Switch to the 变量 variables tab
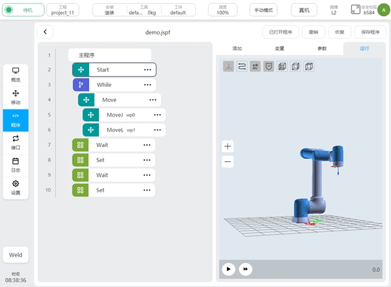 279,49
